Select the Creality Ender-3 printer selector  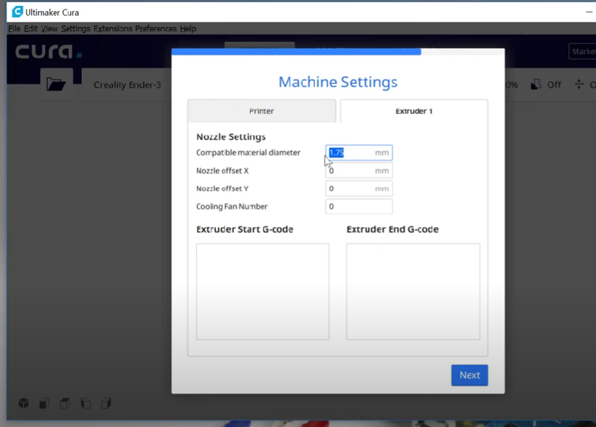click(x=128, y=85)
